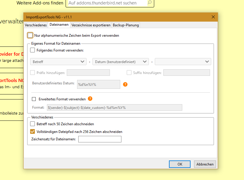Close the ImportExportTools NG dialog
Image resolution: width=244 pixels, height=180 pixels.
pyautogui.click(x=213, y=17)
